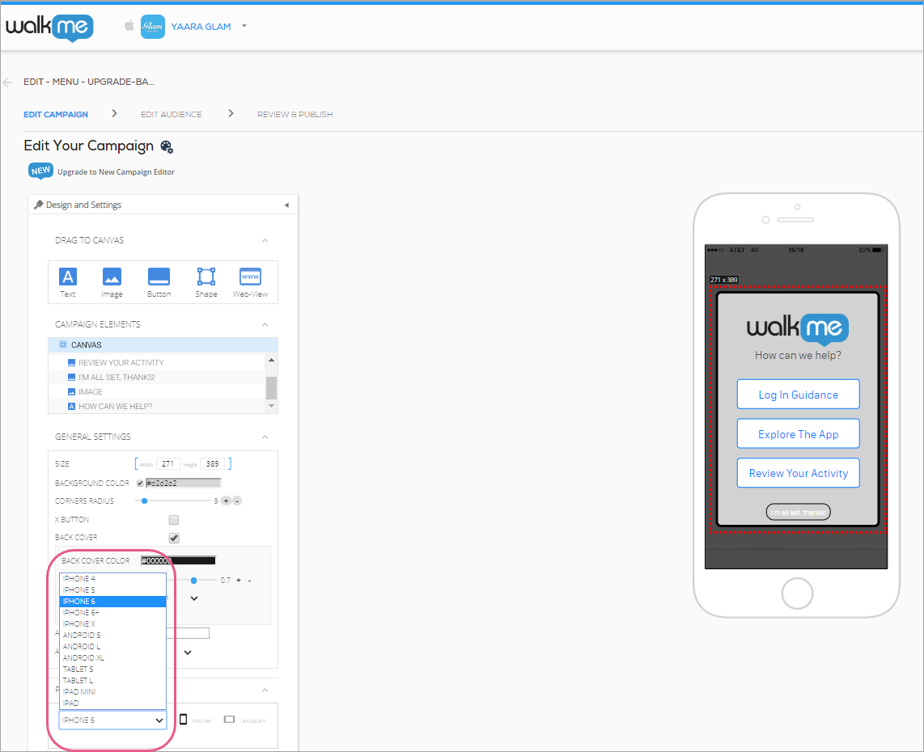
Task: Collapse the Design and Settings panel
Action: [x=286, y=205]
